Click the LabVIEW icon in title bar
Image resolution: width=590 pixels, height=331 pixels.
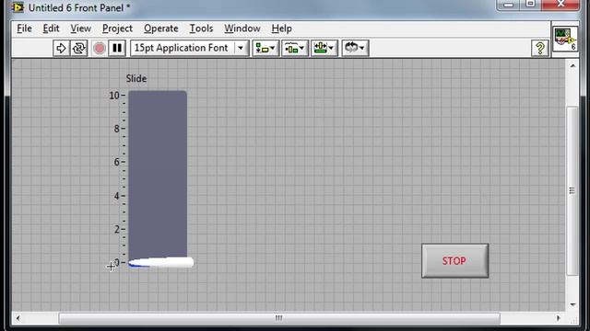18,7
